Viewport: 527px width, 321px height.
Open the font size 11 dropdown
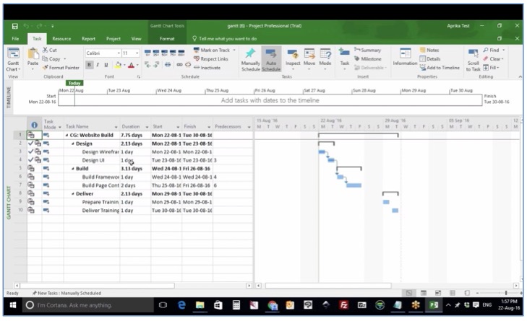click(x=137, y=53)
